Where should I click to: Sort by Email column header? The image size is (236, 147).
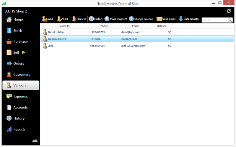pyautogui.click(x=135, y=26)
